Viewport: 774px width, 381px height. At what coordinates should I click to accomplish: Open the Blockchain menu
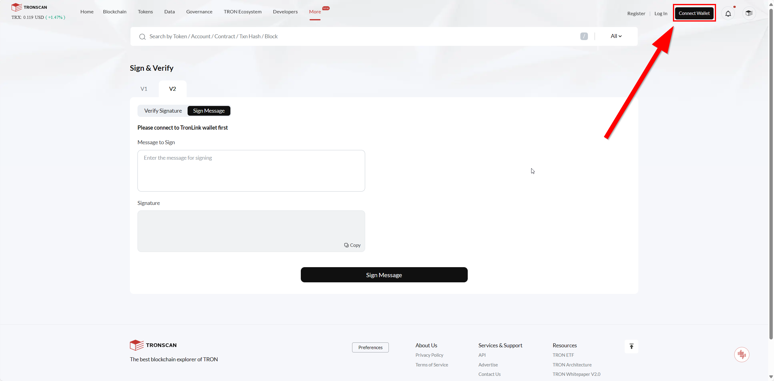(x=115, y=12)
